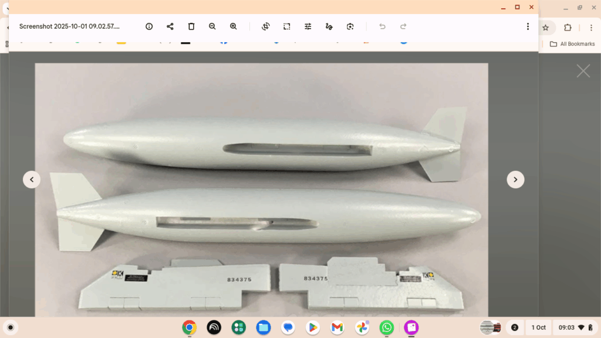Screen dimensions: 601x338
Task: Open the Rescale tool
Action: pos(287,26)
